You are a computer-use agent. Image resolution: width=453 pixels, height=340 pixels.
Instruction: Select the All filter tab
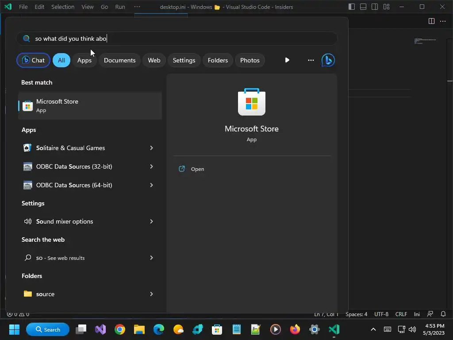pos(61,60)
